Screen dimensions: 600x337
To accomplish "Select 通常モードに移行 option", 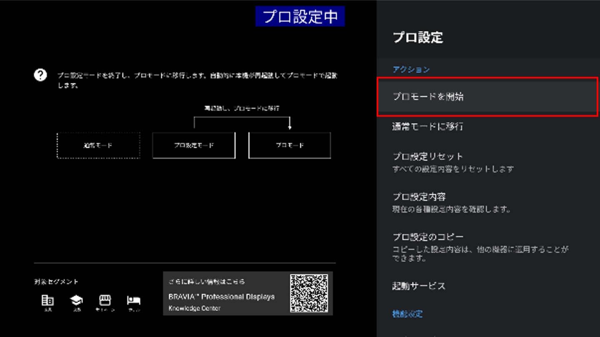I will click(427, 126).
